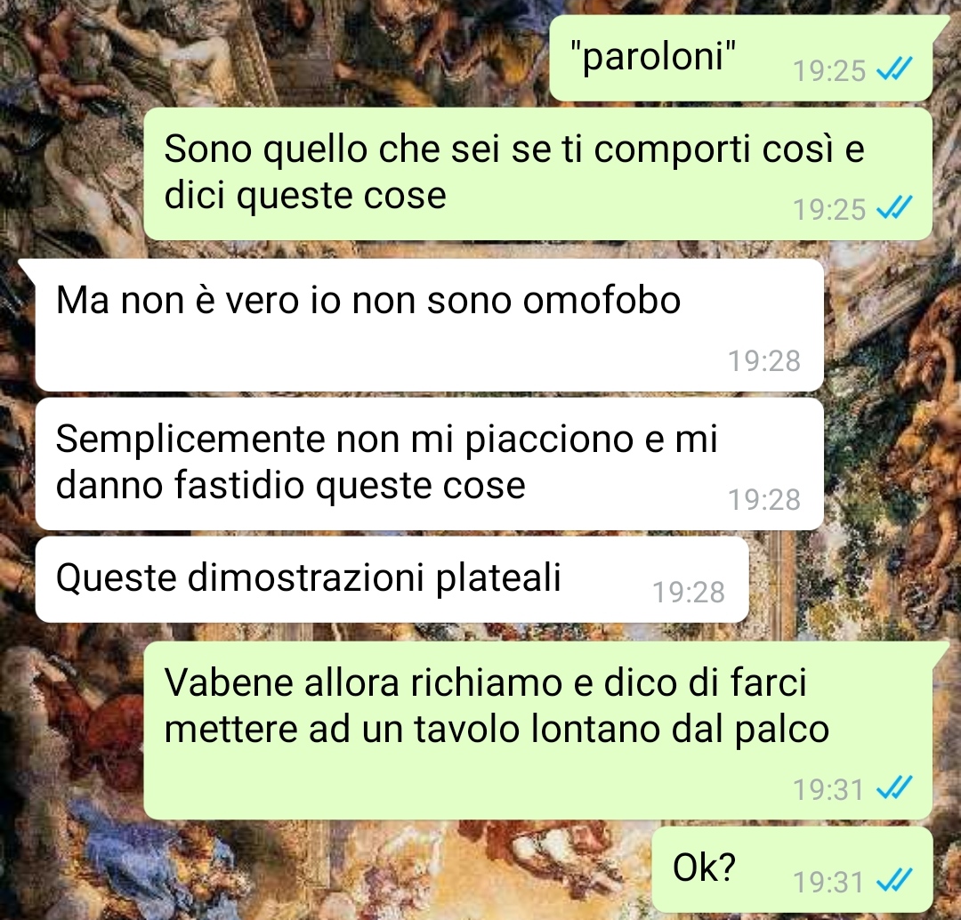Click read ticks on the "Ok?" message
Viewport: 961px width, 920px height.
tap(895, 880)
